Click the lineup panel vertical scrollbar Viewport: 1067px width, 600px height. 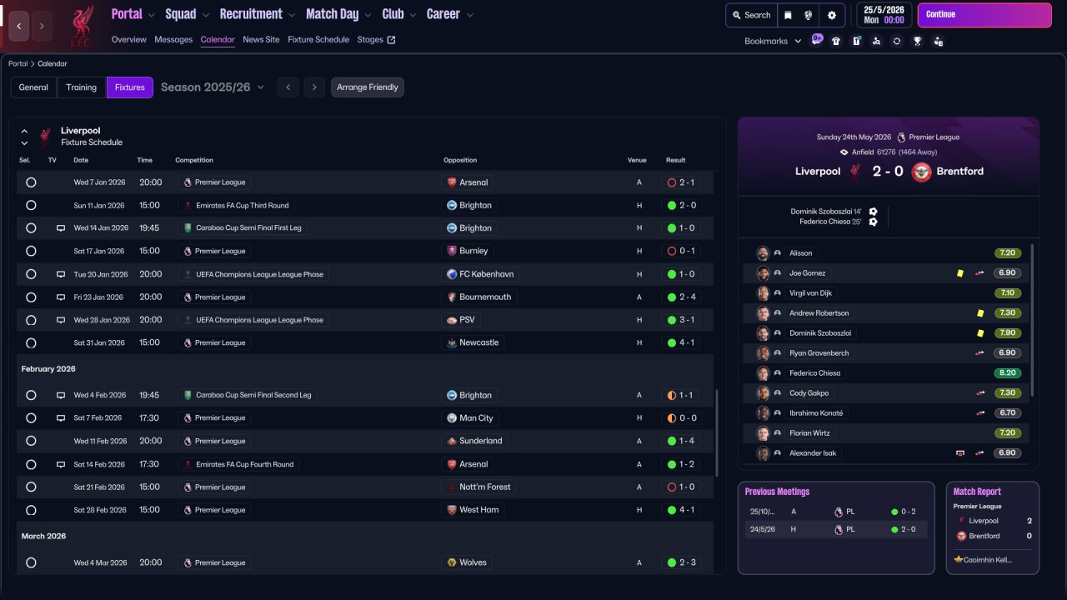click(1033, 320)
